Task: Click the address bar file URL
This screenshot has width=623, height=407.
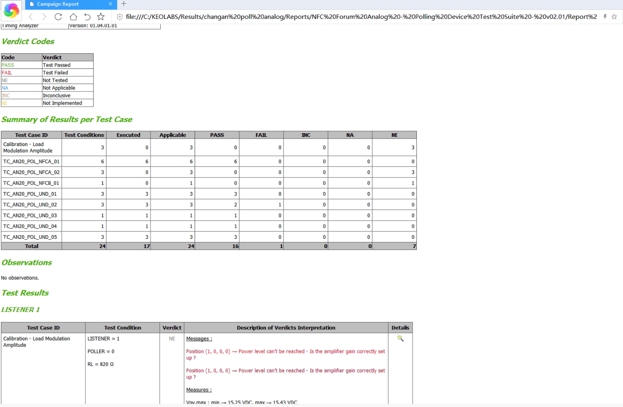Action: (x=361, y=17)
